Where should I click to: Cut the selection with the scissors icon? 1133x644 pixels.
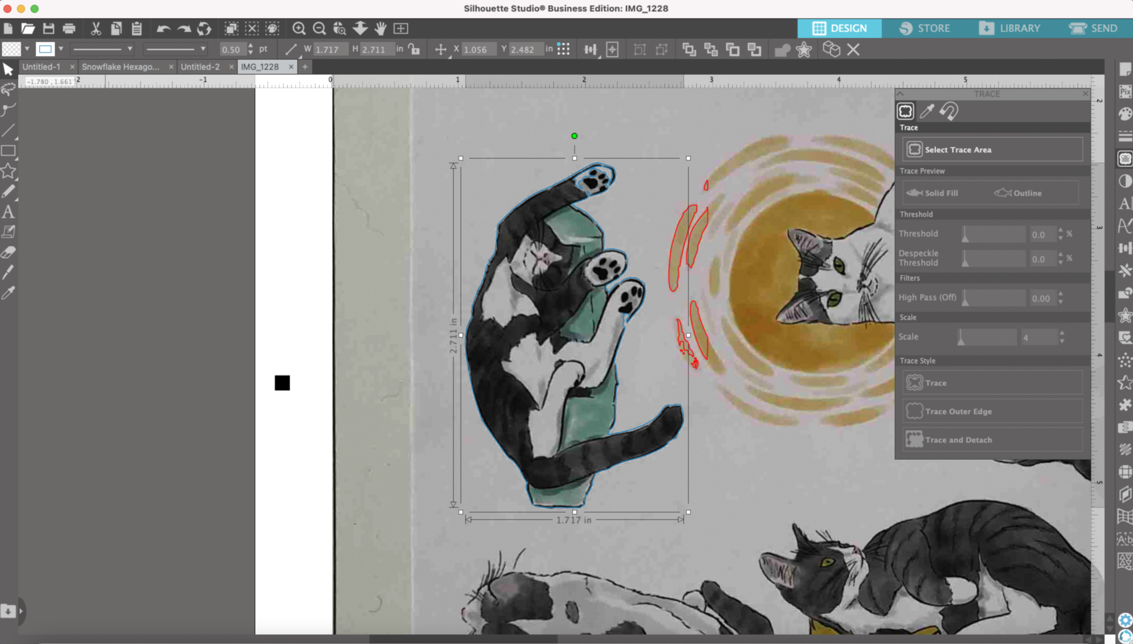point(96,29)
